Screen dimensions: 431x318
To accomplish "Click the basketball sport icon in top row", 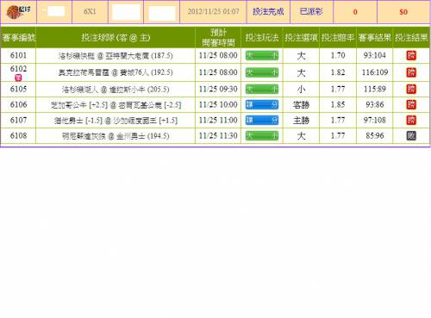I will tap(18, 12).
